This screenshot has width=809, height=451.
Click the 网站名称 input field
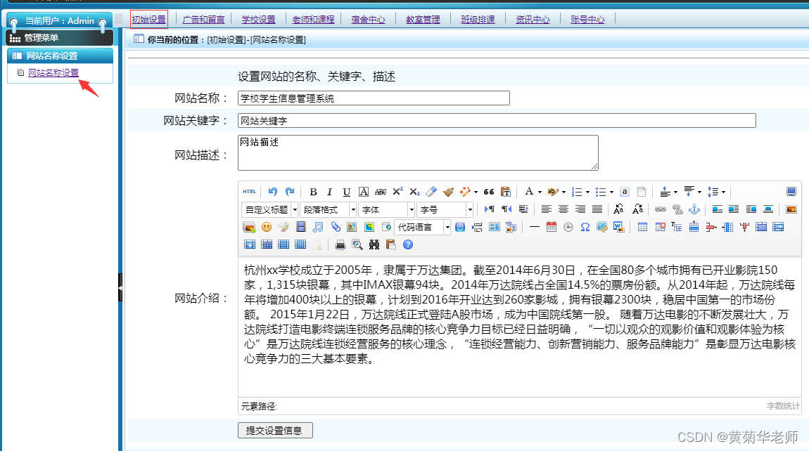point(374,98)
